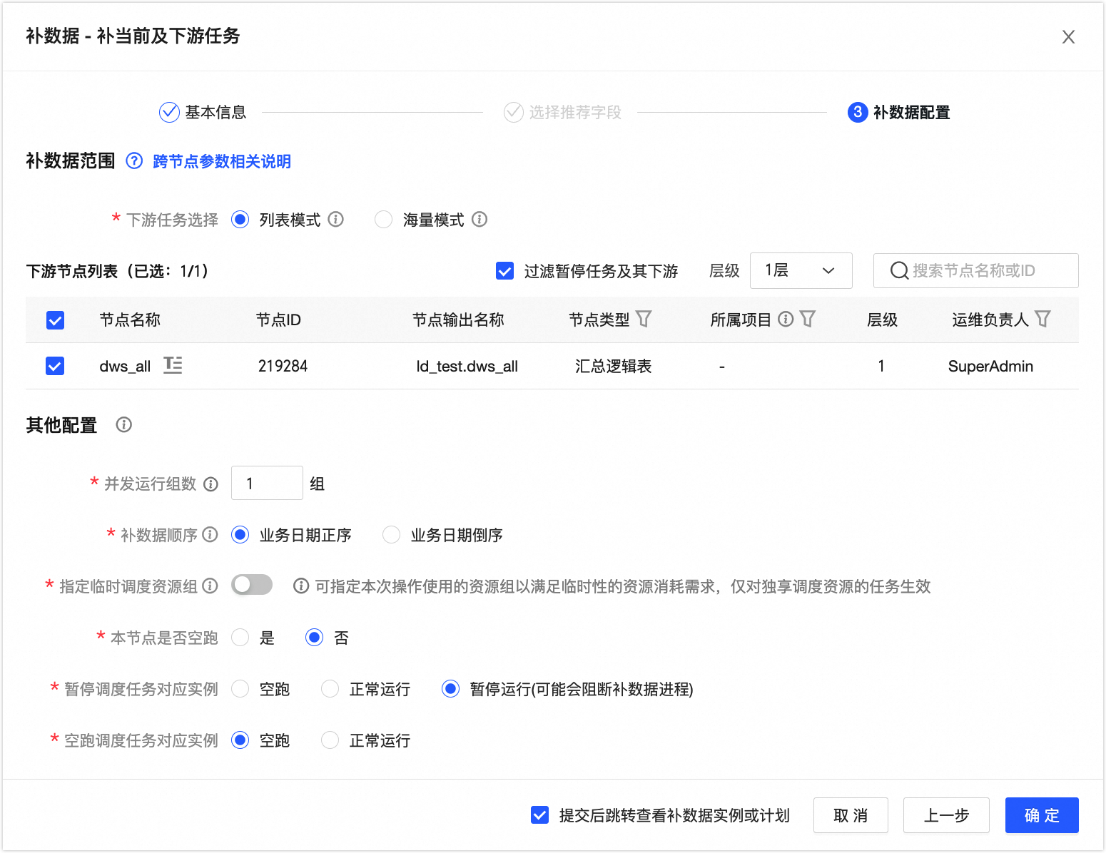Click 节点输出名称 column header

pos(458,320)
